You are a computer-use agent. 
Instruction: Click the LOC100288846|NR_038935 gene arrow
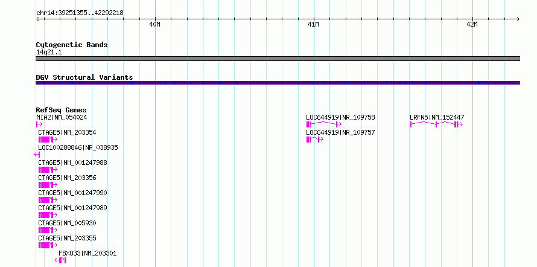pyautogui.click(x=37, y=155)
